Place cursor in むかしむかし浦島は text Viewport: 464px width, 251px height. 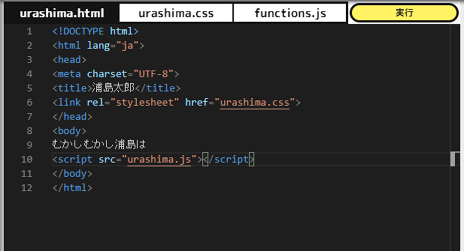[99, 144]
